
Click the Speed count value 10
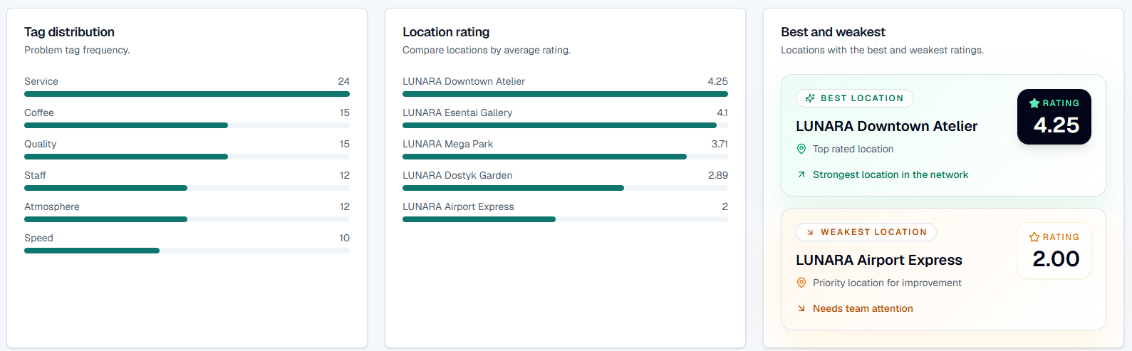345,238
